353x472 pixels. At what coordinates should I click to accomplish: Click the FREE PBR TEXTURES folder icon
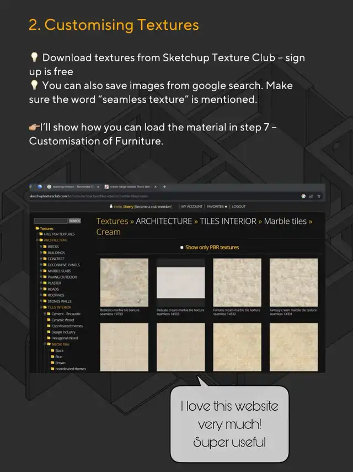pyautogui.click(x=40, y=234)
